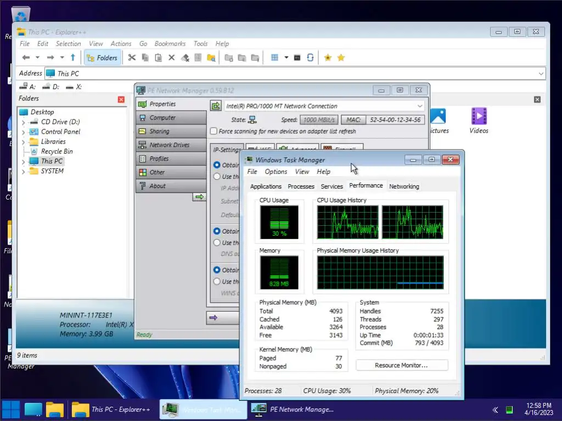Open About section in PE Network Manager
562x421 pixels.
[x=171, y=186]
